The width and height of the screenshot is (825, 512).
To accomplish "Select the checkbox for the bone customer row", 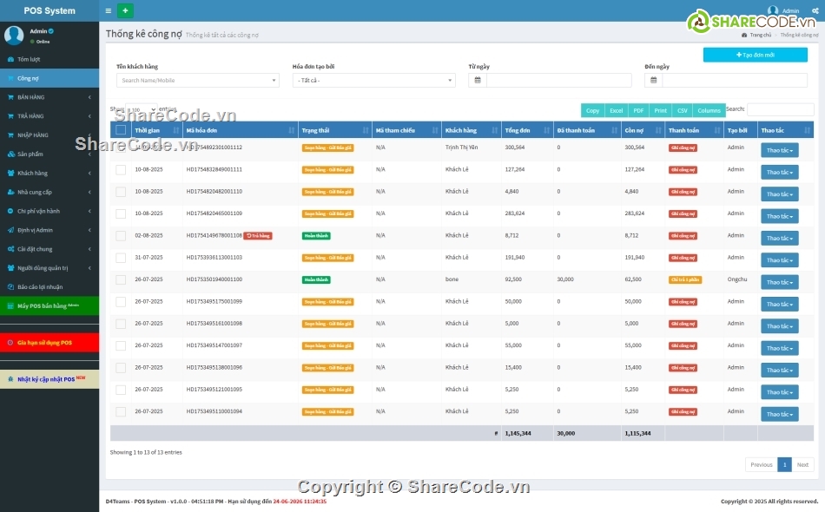I will (121, 279).
